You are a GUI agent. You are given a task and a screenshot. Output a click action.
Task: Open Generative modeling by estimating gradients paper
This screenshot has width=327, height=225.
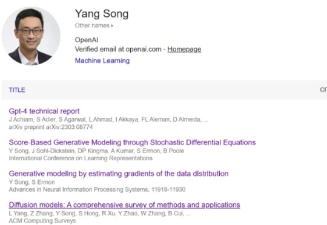point(119,174)
